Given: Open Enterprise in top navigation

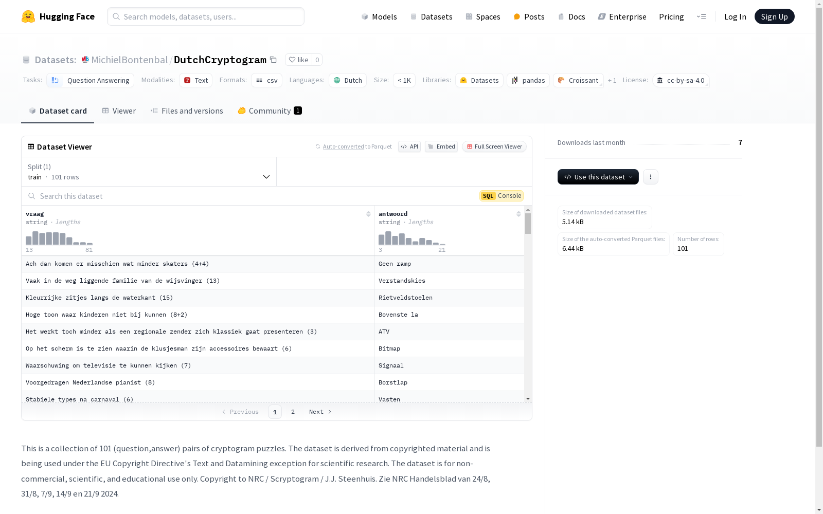Looking at the screenshot, I should [622, 16].
